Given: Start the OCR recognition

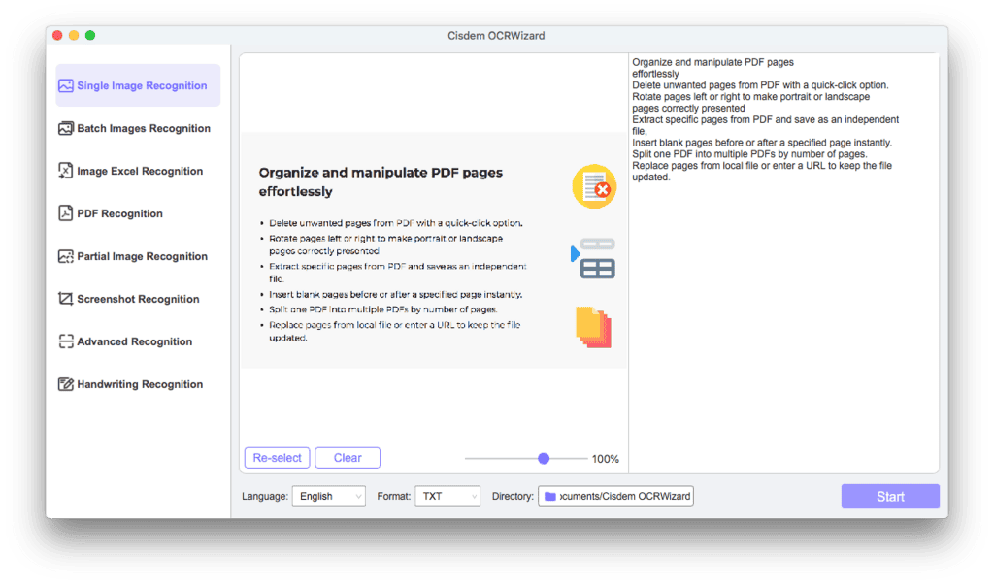Looking at the screenshot, I should (890, 497).
